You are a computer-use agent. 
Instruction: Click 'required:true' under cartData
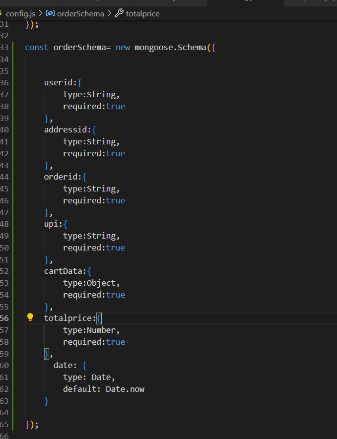[94, 295]
